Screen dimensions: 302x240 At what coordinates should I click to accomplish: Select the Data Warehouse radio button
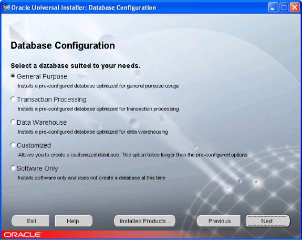tap(13, 122)
